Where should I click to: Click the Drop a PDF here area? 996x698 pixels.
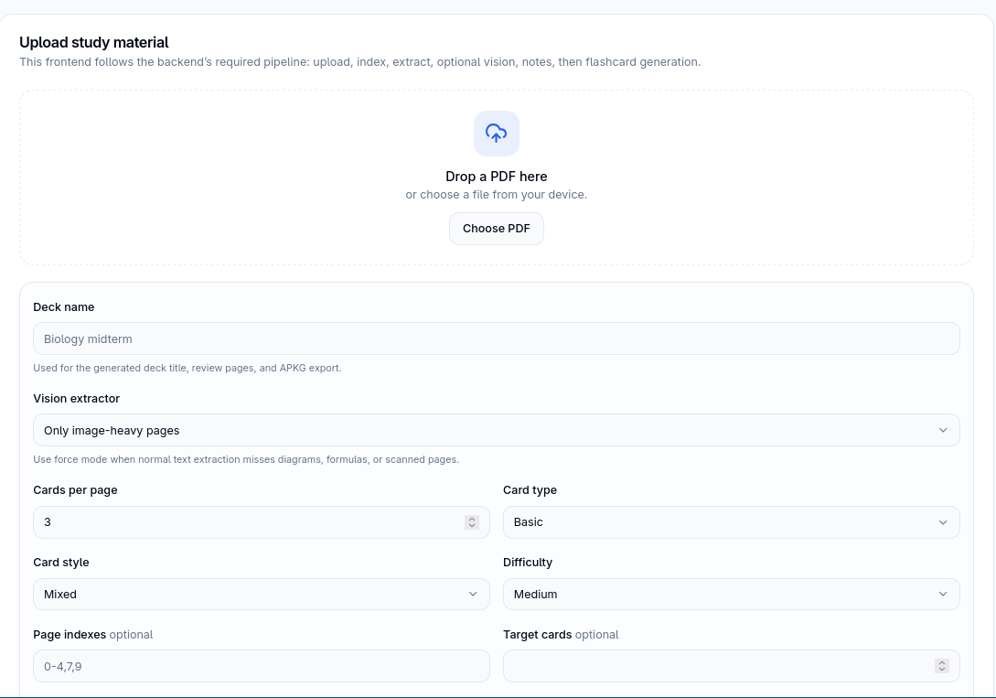click(x=496, y=177)
